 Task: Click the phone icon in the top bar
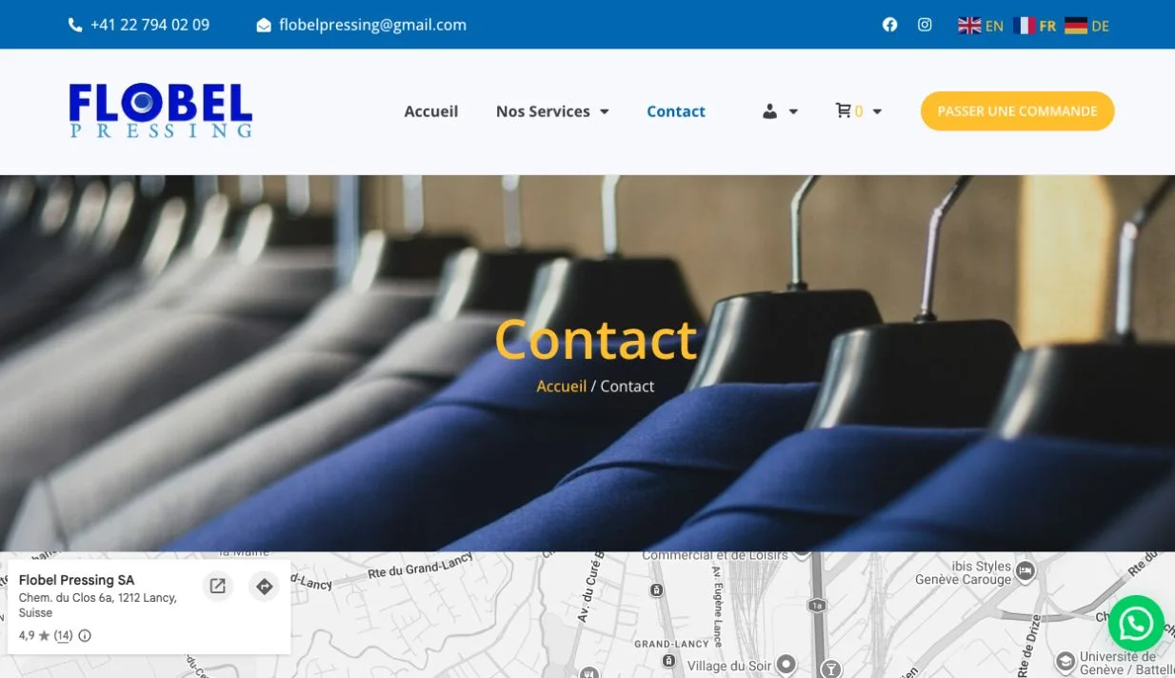point(75,25)
